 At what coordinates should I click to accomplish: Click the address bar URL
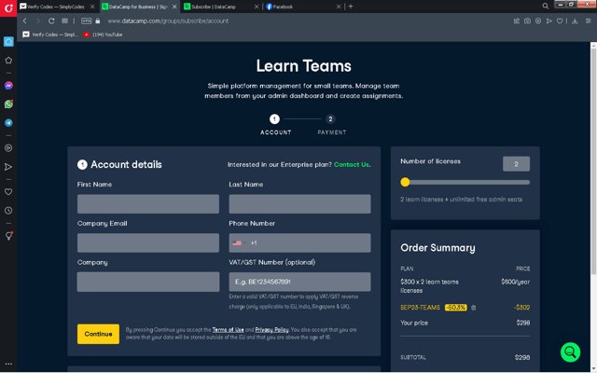[168, 21]
